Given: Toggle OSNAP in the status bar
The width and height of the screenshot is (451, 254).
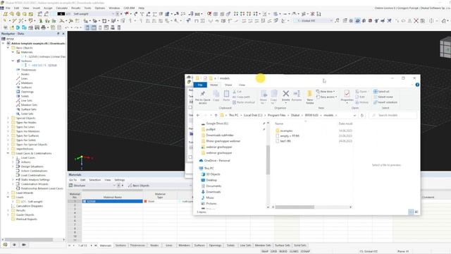Looking at the screenshot, I should point(305,251).
